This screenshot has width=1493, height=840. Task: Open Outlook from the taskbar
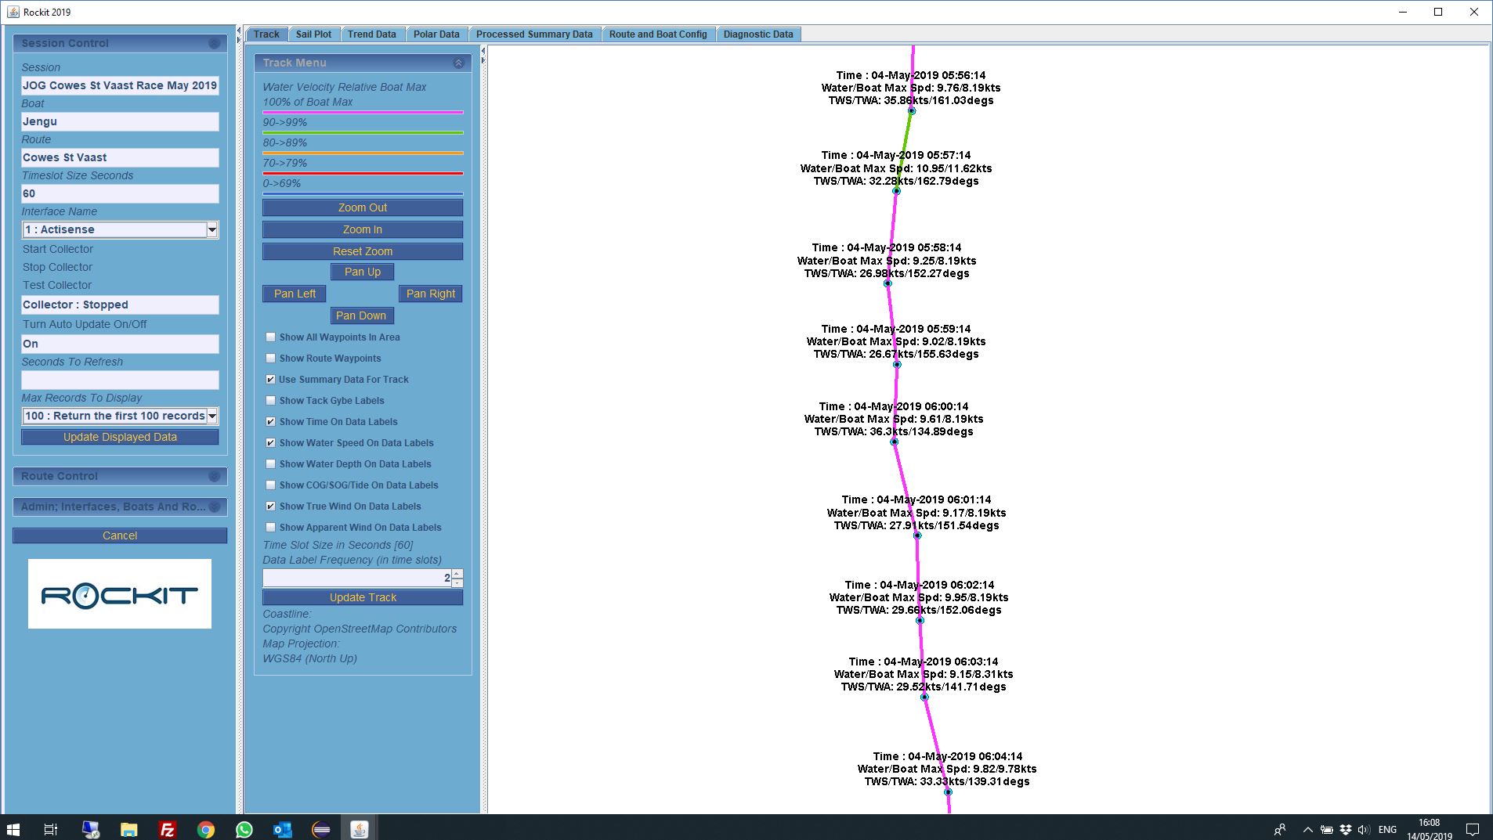tap(282, 829)
